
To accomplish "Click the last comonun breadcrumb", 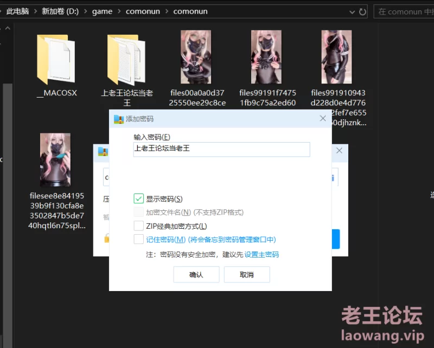I will [x=190, y=11].
